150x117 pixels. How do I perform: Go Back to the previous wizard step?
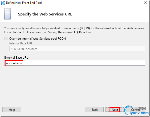(x=94, y=110)
